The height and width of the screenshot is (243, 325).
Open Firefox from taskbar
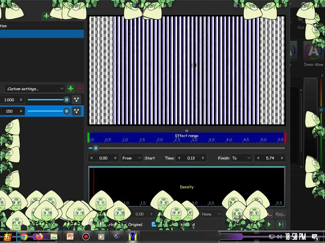click(x=39, y=237)
